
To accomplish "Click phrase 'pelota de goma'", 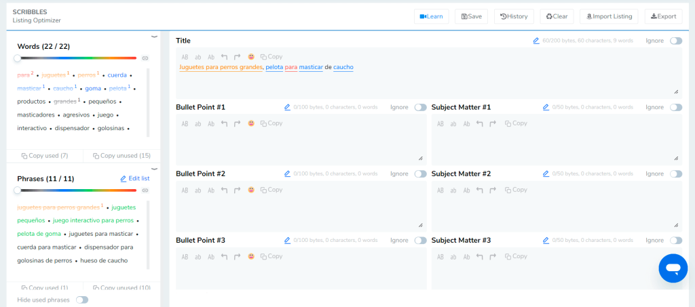I will coord(39,234).
